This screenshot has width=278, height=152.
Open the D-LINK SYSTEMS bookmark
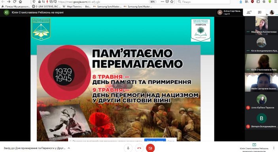point(46,7)
